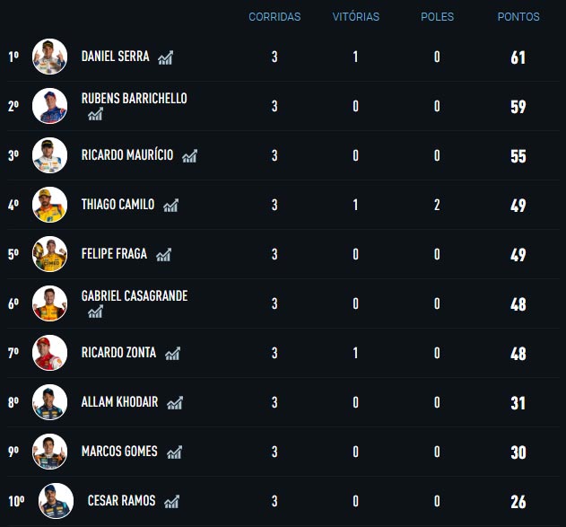Click the POLES column header
566x527 pixels.
pos(437,17)
